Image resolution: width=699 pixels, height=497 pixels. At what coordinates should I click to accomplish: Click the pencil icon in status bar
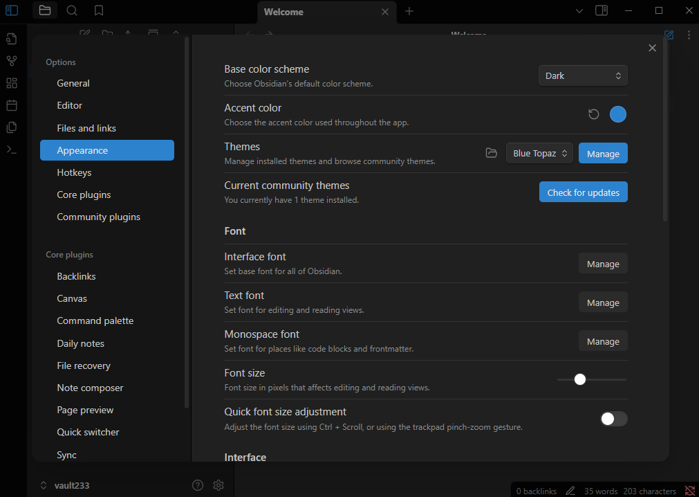tap(570, 491)
